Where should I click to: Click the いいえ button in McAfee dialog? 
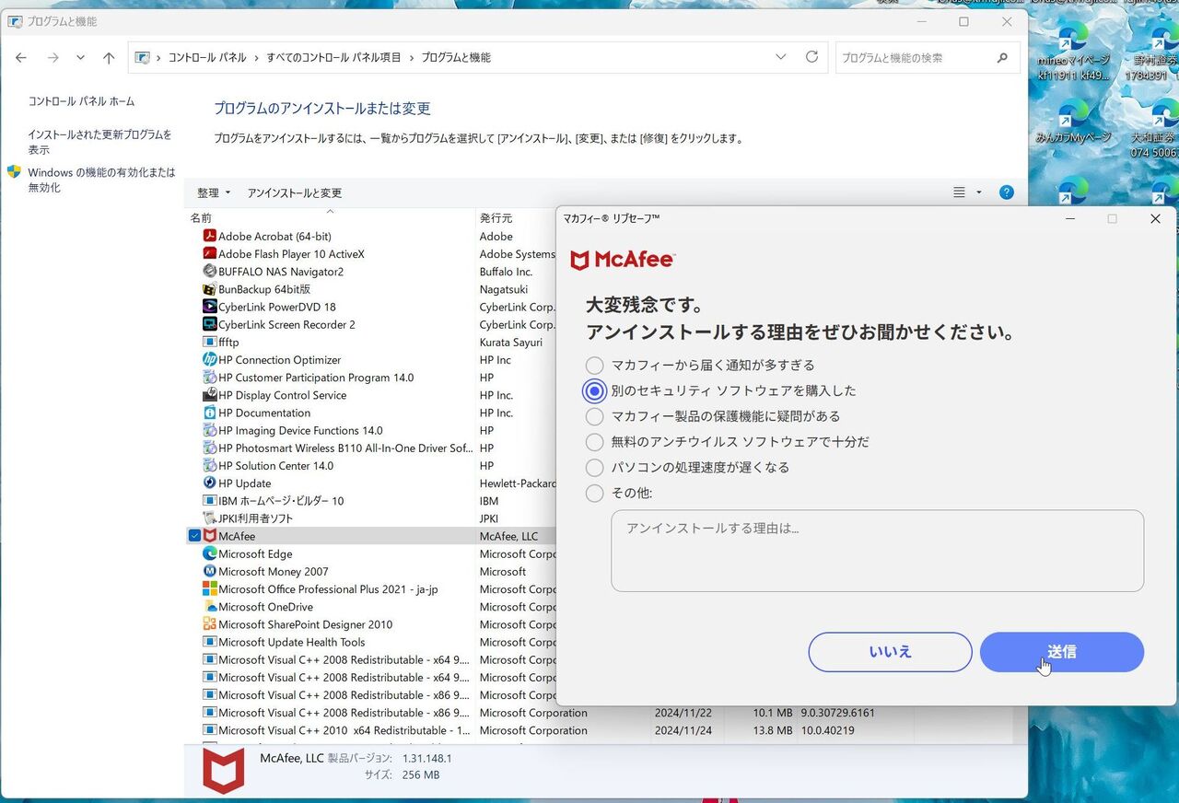click(x=890, y=652)
